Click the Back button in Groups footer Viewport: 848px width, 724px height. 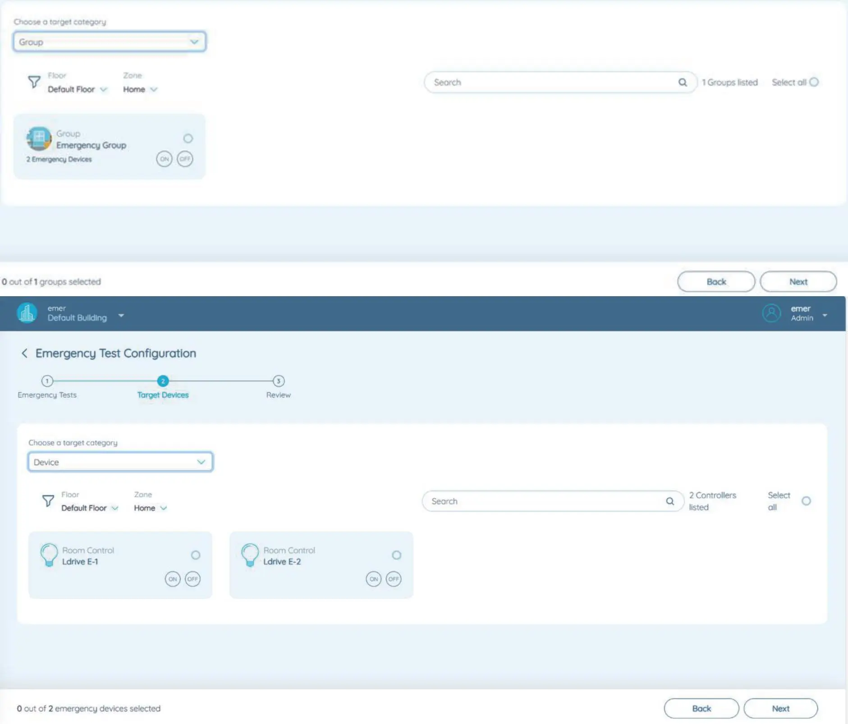coord(716,282)
